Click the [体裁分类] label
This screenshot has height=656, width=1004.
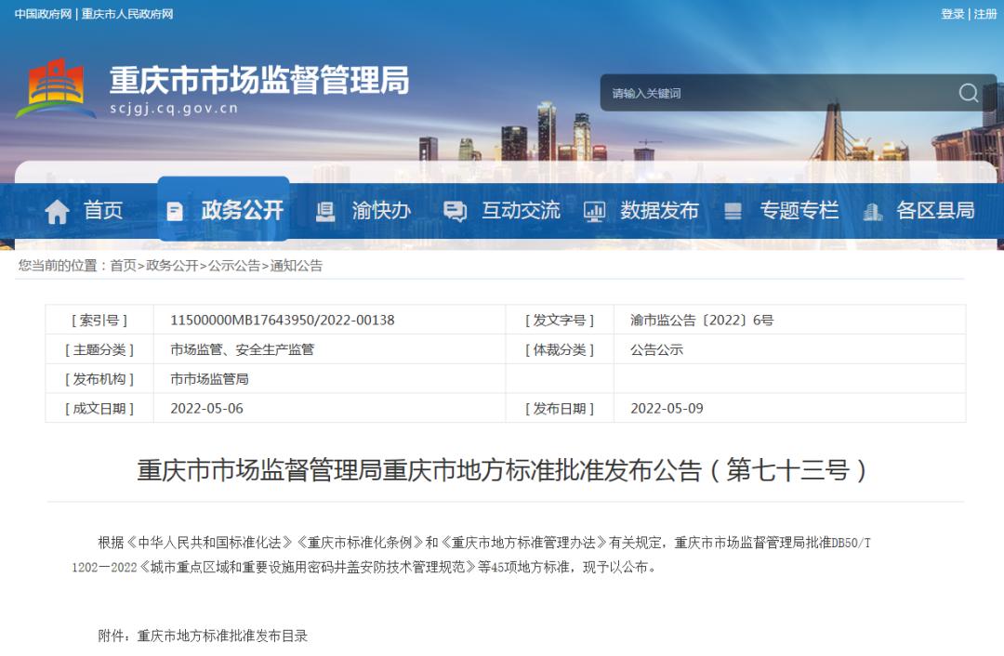[560, 349]
